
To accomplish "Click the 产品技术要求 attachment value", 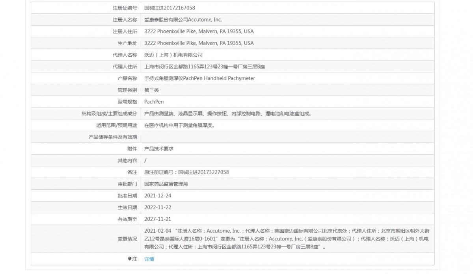I will coord(159,149).
